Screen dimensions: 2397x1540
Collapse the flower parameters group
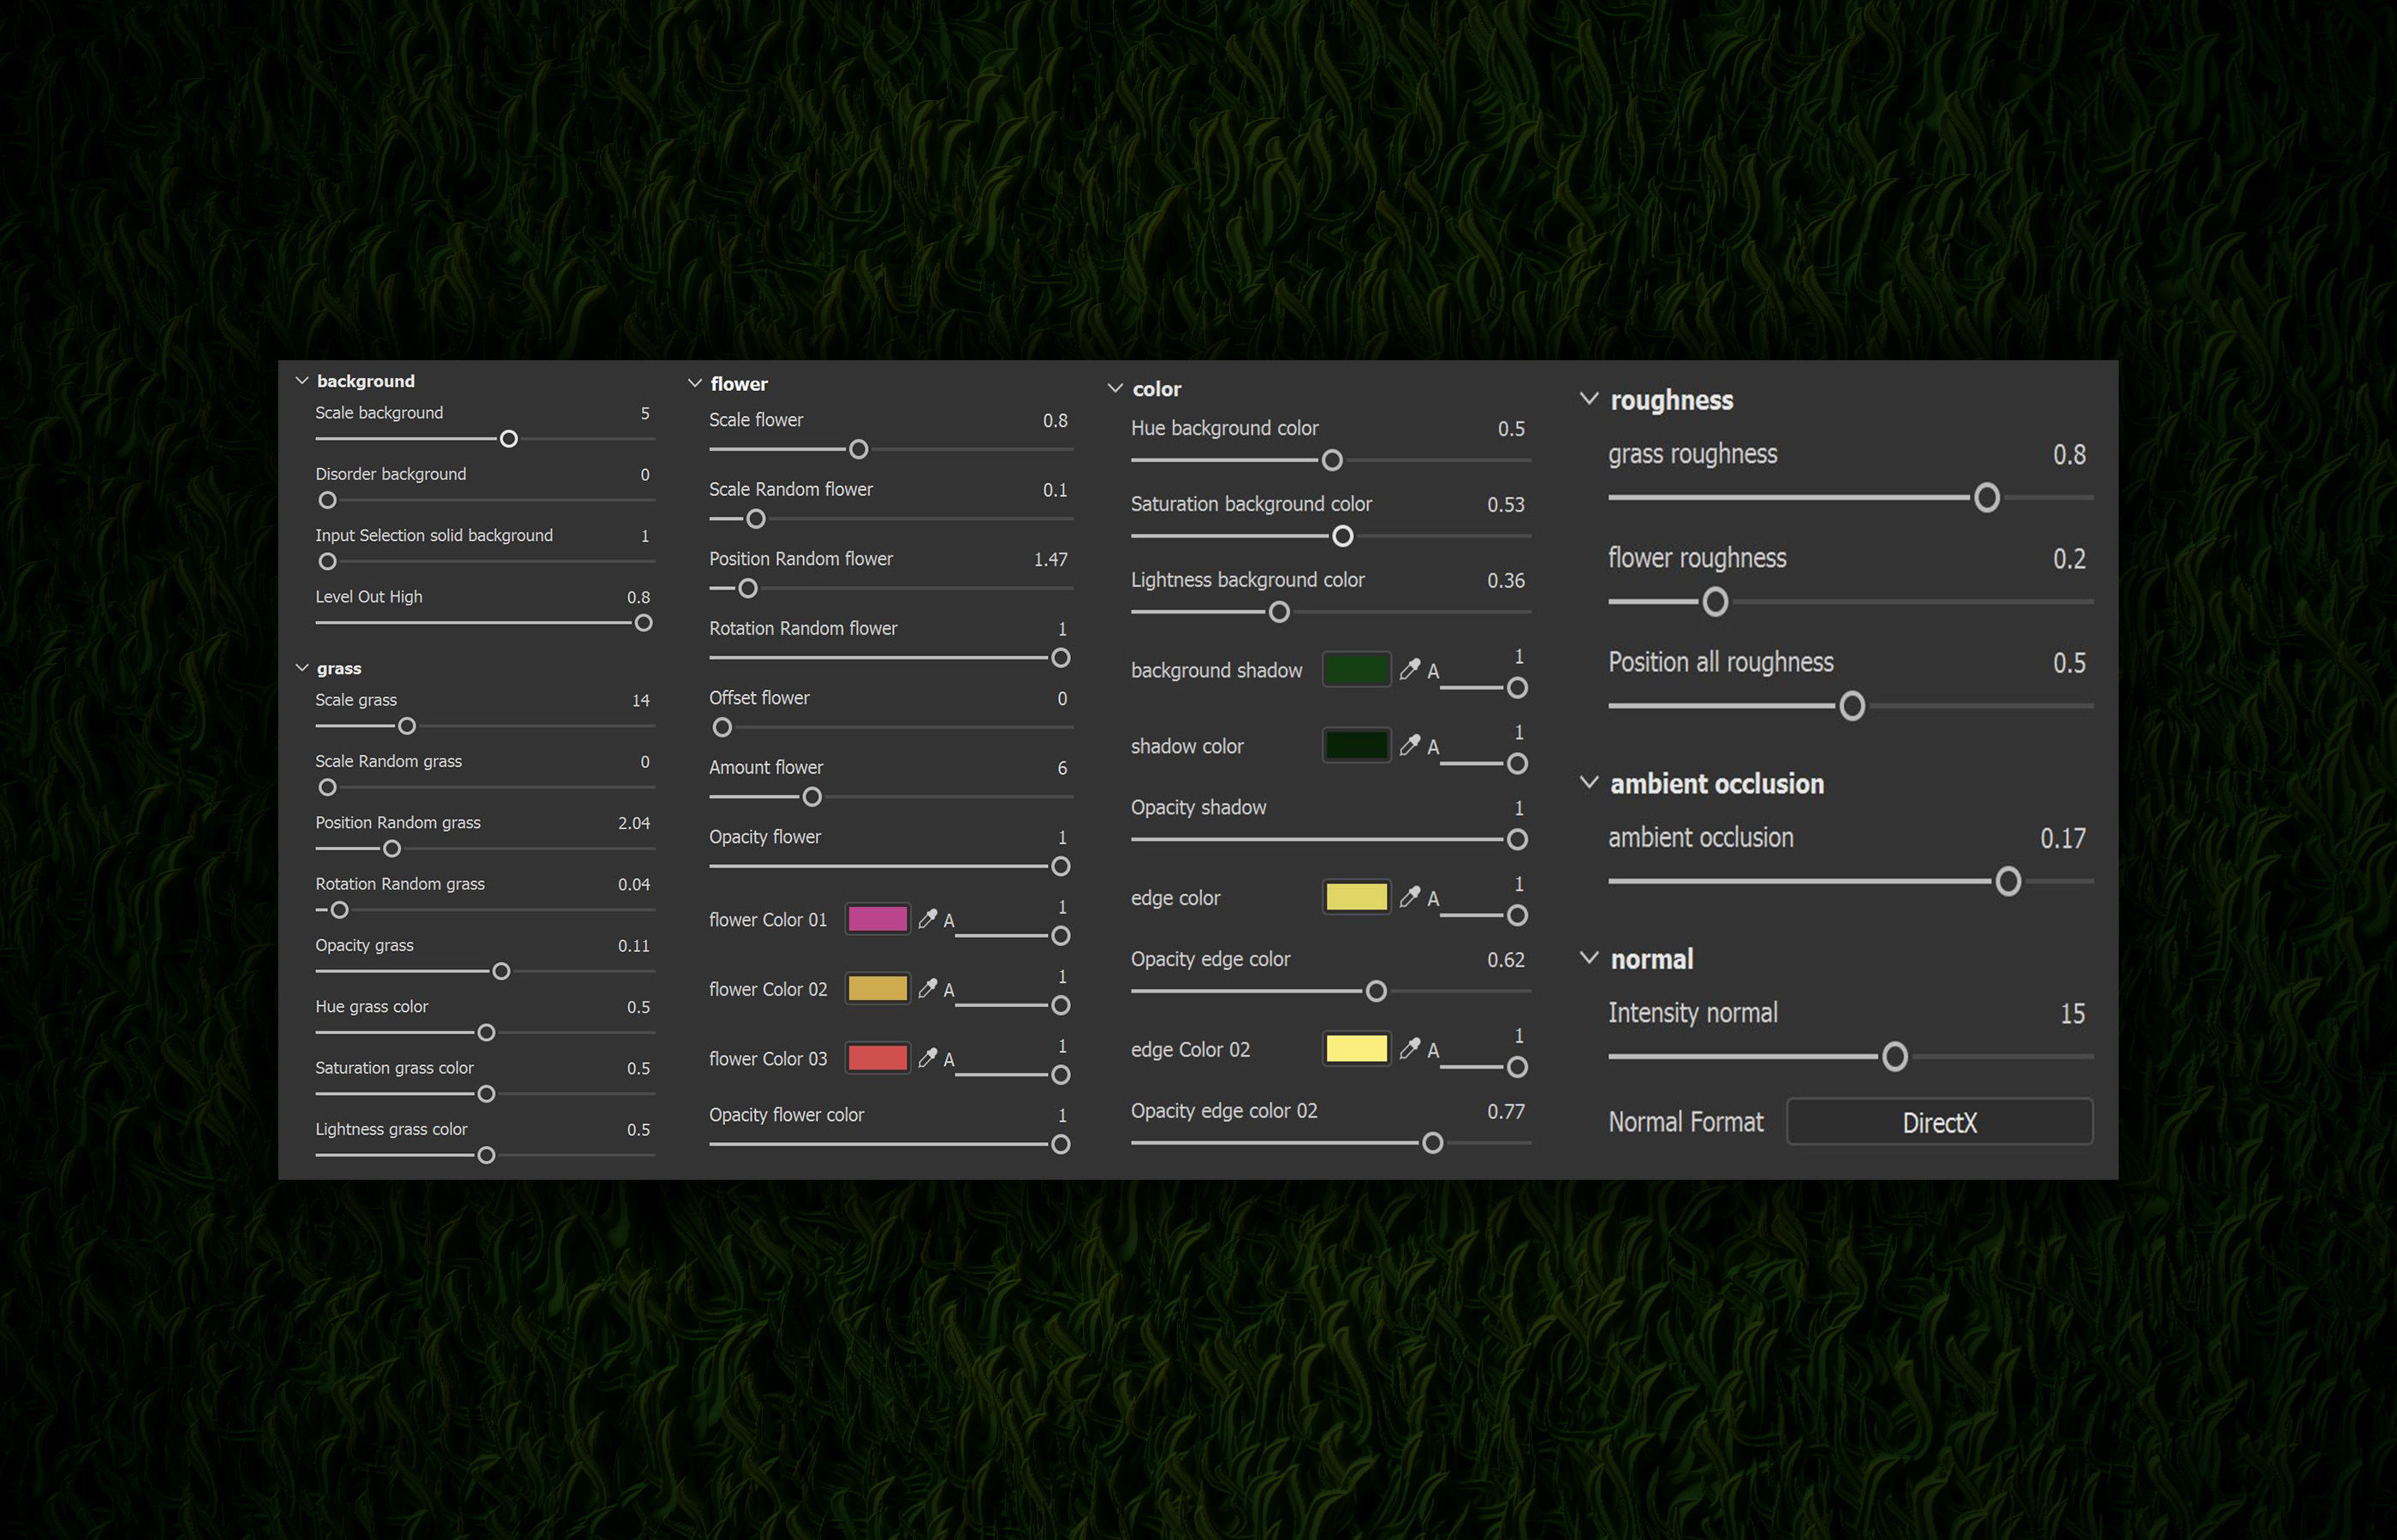(695, 384)
